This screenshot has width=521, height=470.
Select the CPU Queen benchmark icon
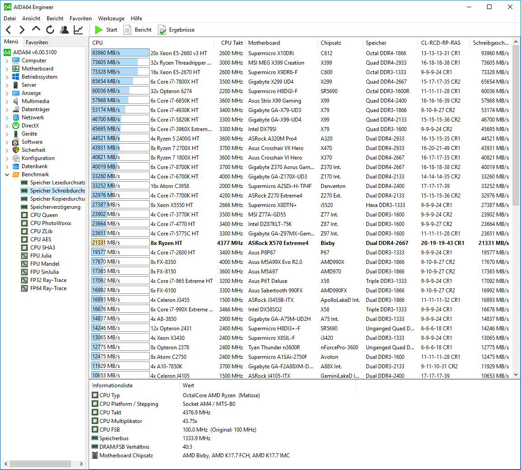pyautogui.click(x=24, y=215)
